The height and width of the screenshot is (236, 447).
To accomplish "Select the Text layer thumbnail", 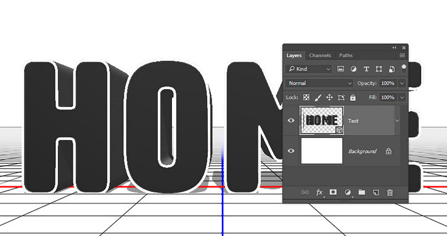I will tap(322, 120).
